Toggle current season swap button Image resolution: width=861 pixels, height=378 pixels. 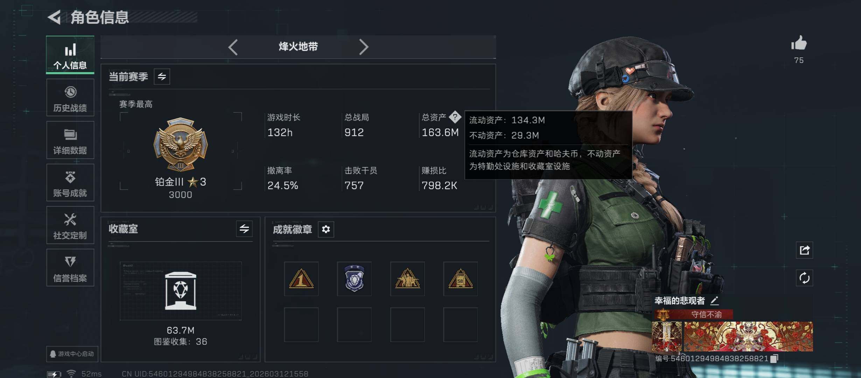162,76
